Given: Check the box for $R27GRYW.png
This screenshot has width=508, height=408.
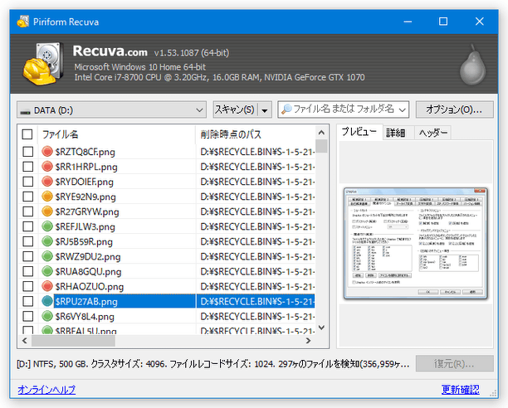Looking at the screenshot, I should [x=28, y=211].
